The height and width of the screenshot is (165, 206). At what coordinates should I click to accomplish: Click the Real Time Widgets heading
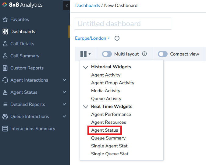112,106
